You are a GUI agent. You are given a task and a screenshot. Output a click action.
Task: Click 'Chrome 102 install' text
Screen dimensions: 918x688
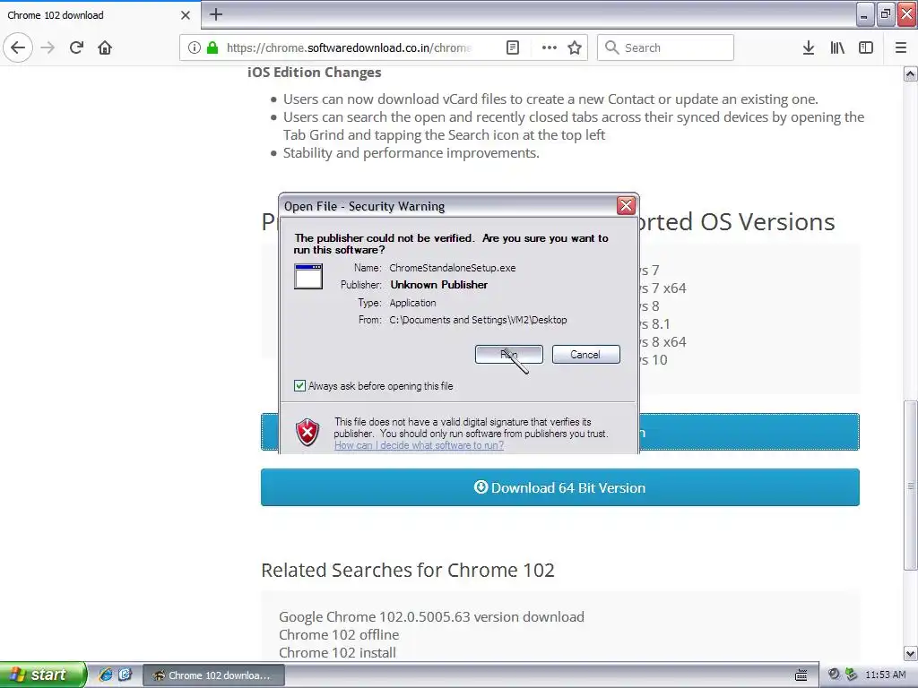[337, 652]
